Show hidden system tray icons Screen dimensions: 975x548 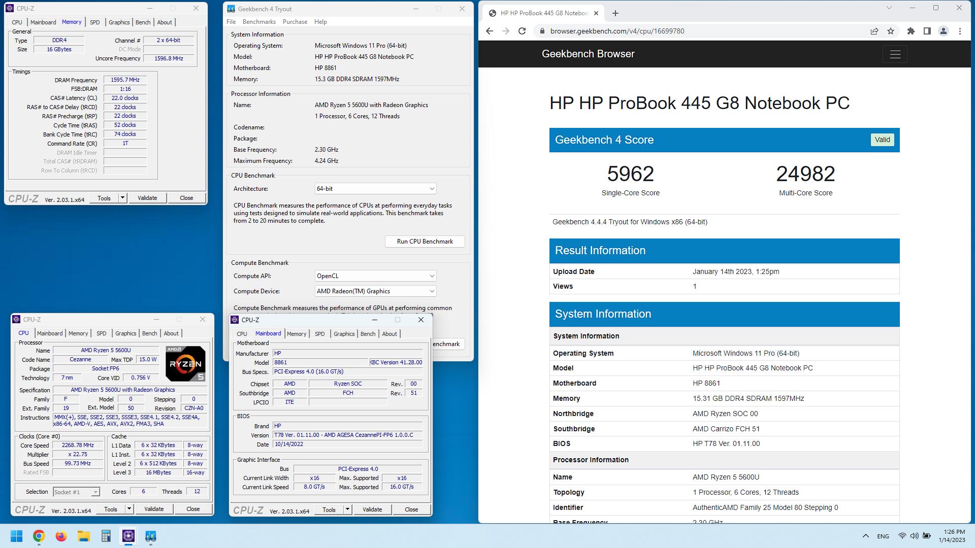coord(865,536)
